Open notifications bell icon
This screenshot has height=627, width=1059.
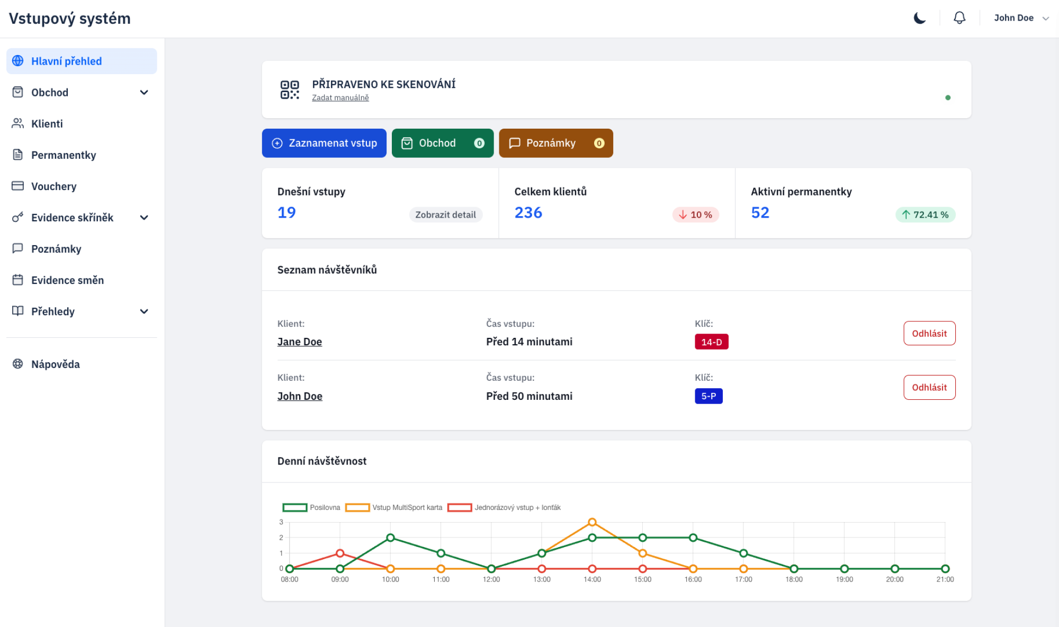[959, 18]
